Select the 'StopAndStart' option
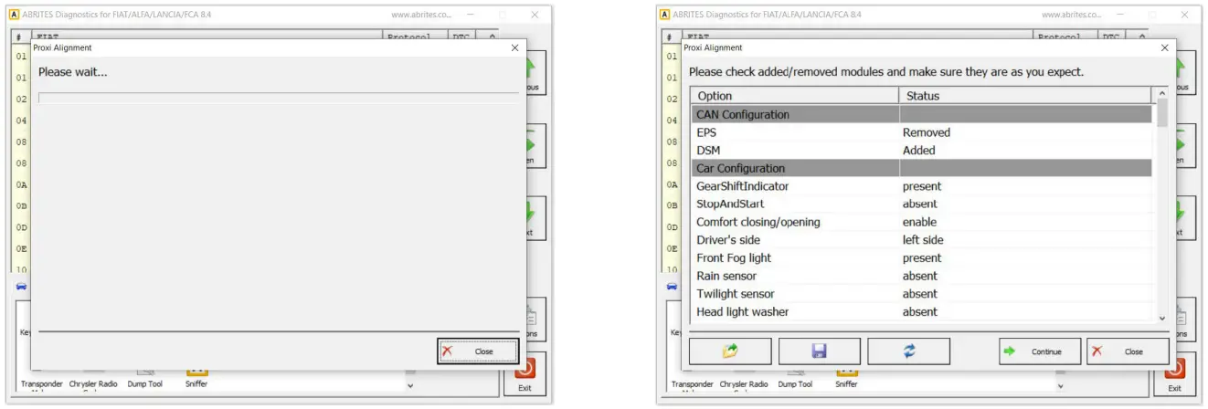Viewport: 1208px width, 409px height. click(921, 204)
